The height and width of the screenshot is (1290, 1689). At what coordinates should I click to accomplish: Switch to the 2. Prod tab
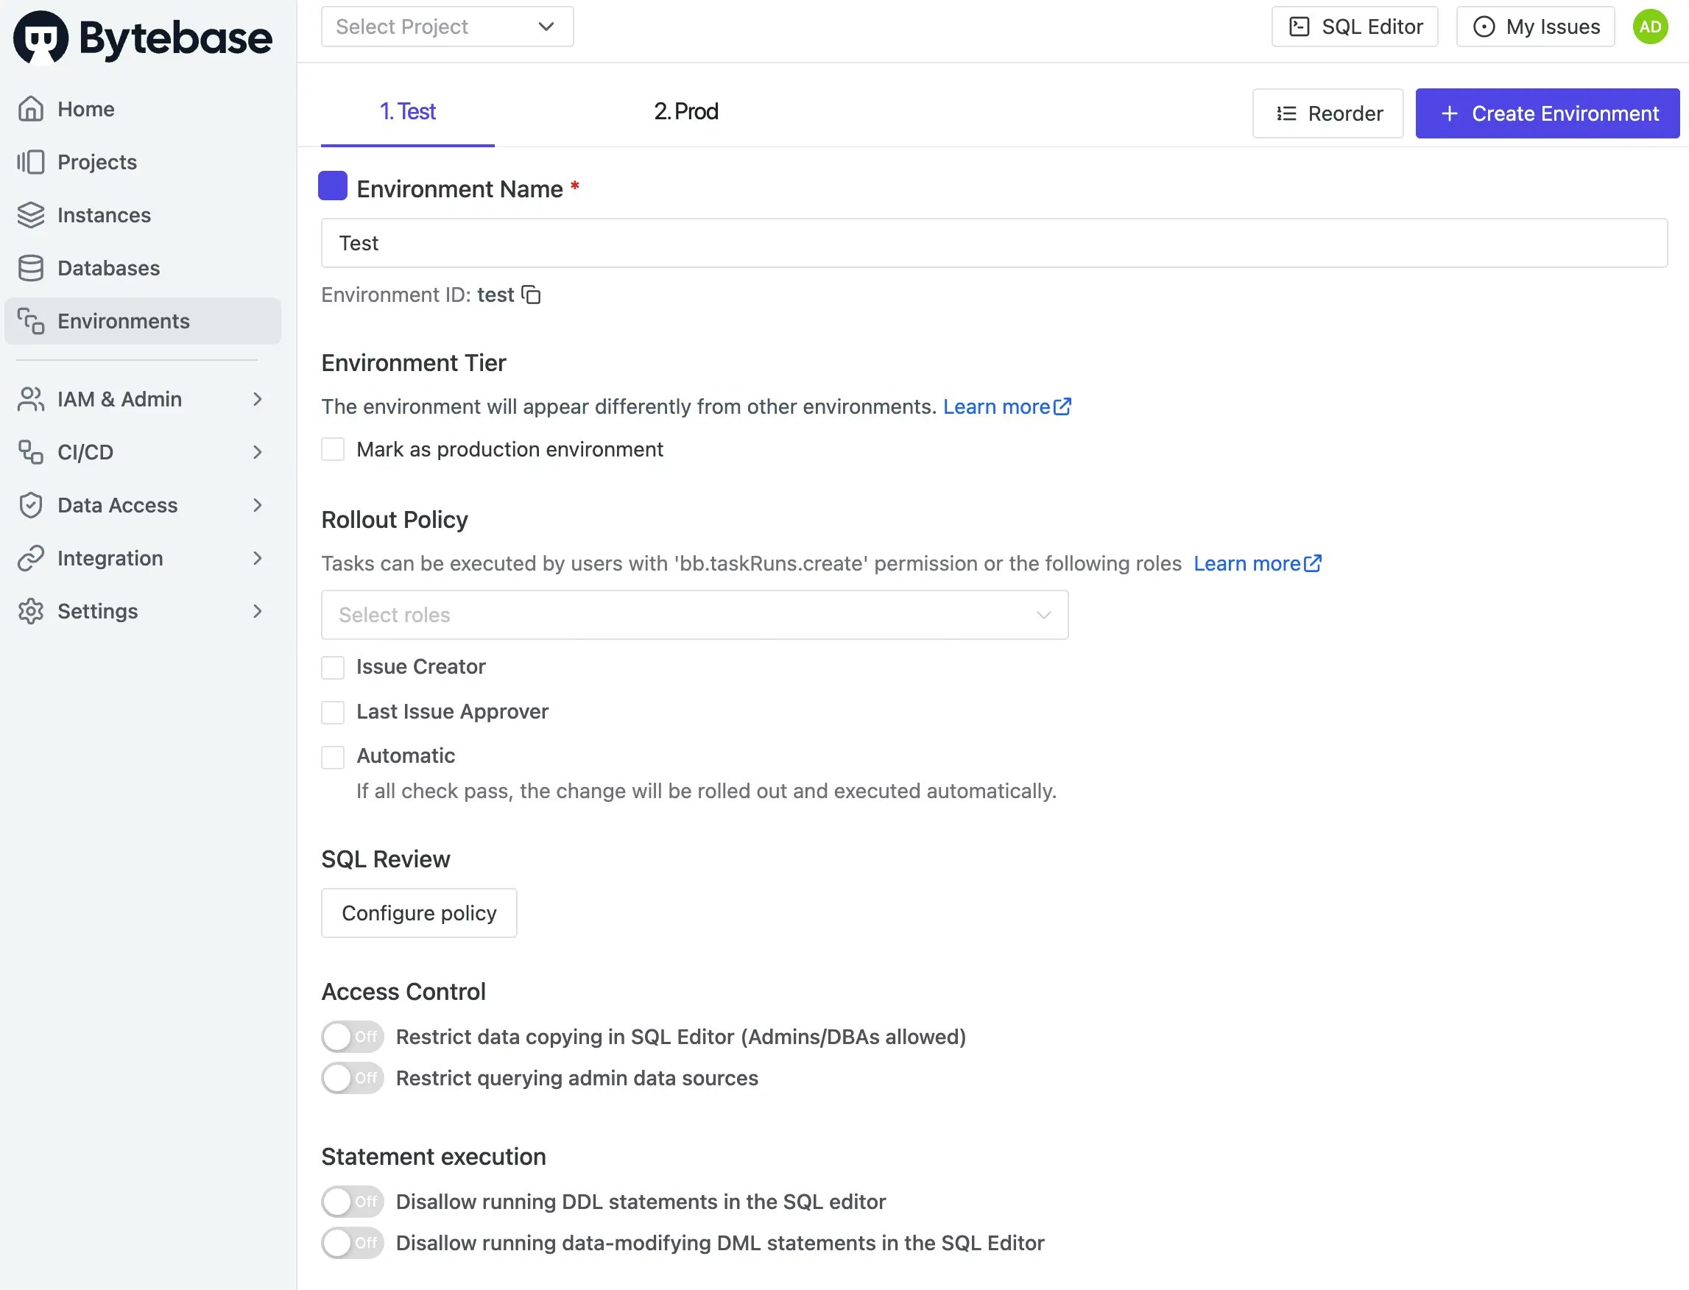pyautogui.click(x=685, y=112)
